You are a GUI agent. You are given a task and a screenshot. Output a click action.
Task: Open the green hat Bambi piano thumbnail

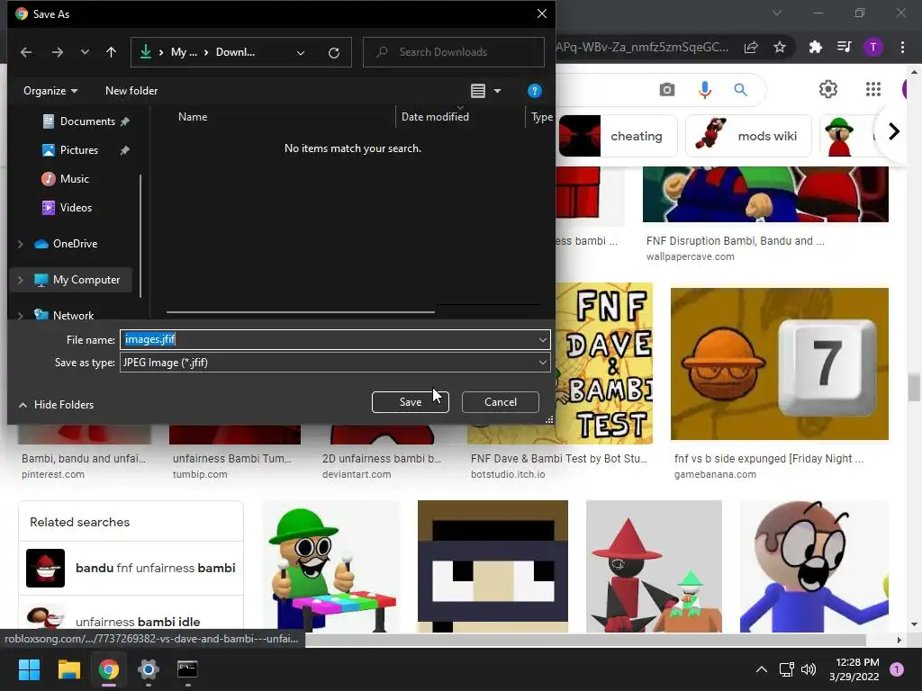coord(331,567)
